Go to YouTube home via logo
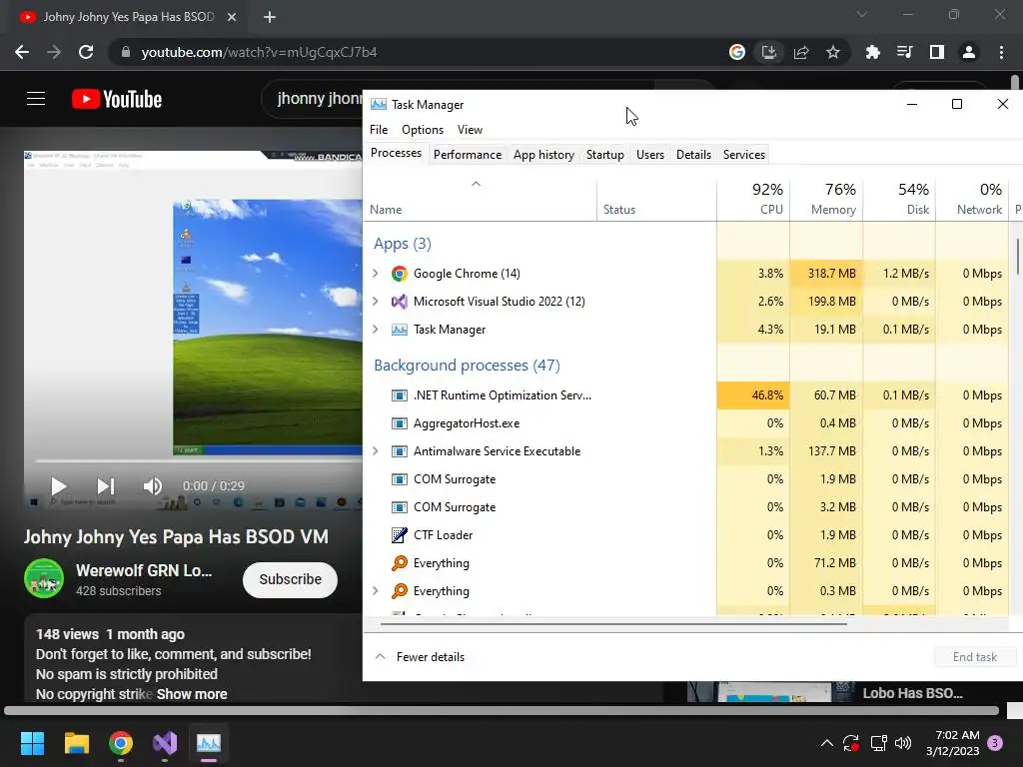 point(117,99)
